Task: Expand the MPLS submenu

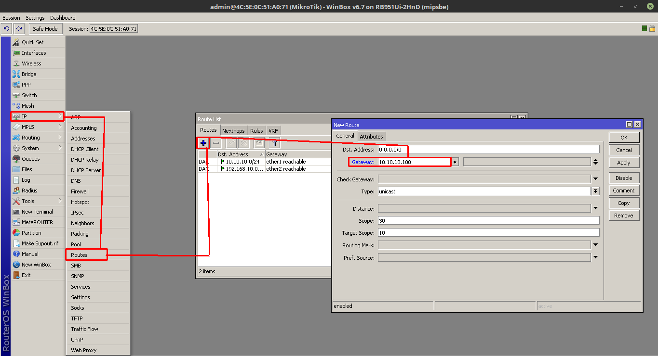Action: pos(38,127)
